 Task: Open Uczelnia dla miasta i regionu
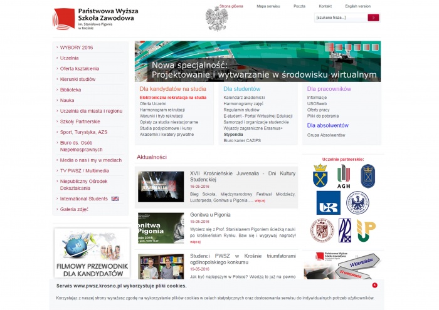pyautogui.click(x=91, y=111)
